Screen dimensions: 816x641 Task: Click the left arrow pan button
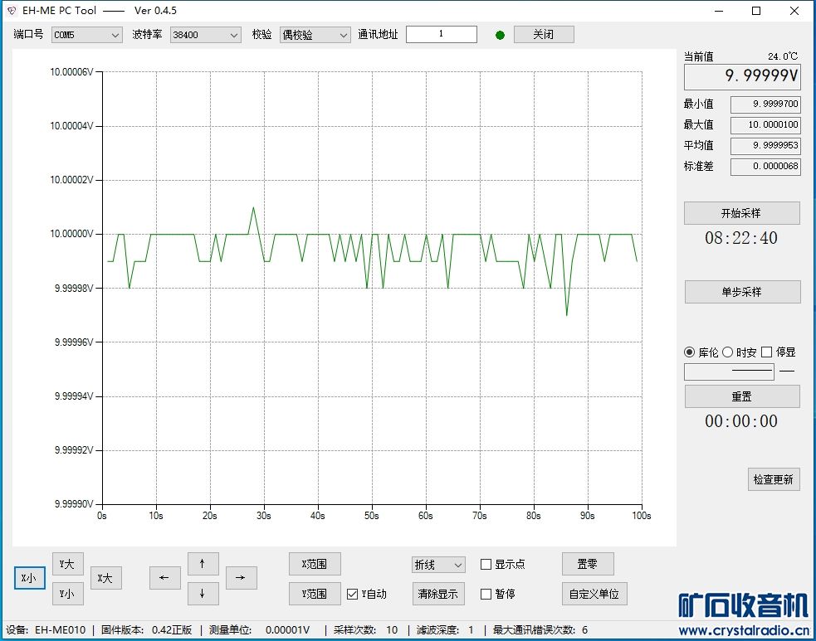[165, 578]
